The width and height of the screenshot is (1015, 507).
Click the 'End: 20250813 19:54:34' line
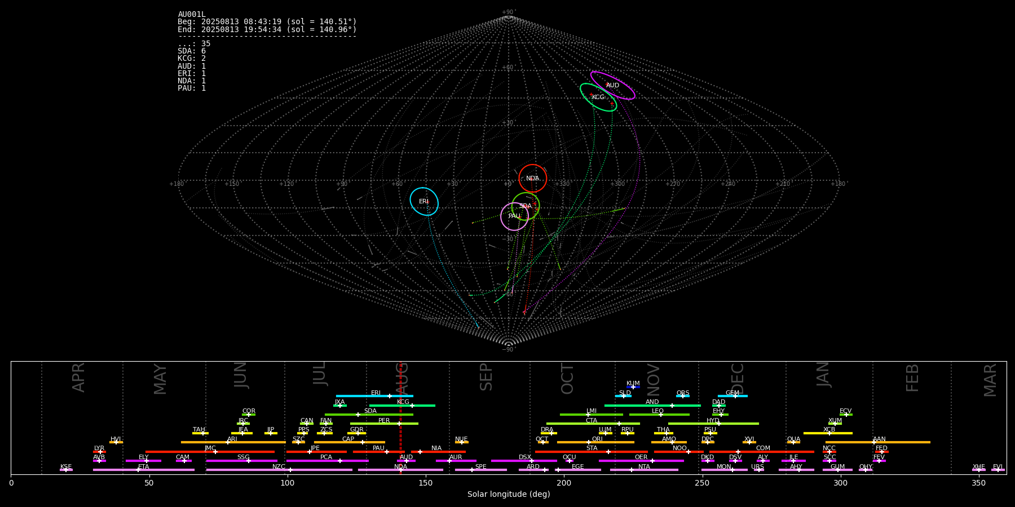pos(267,29)
